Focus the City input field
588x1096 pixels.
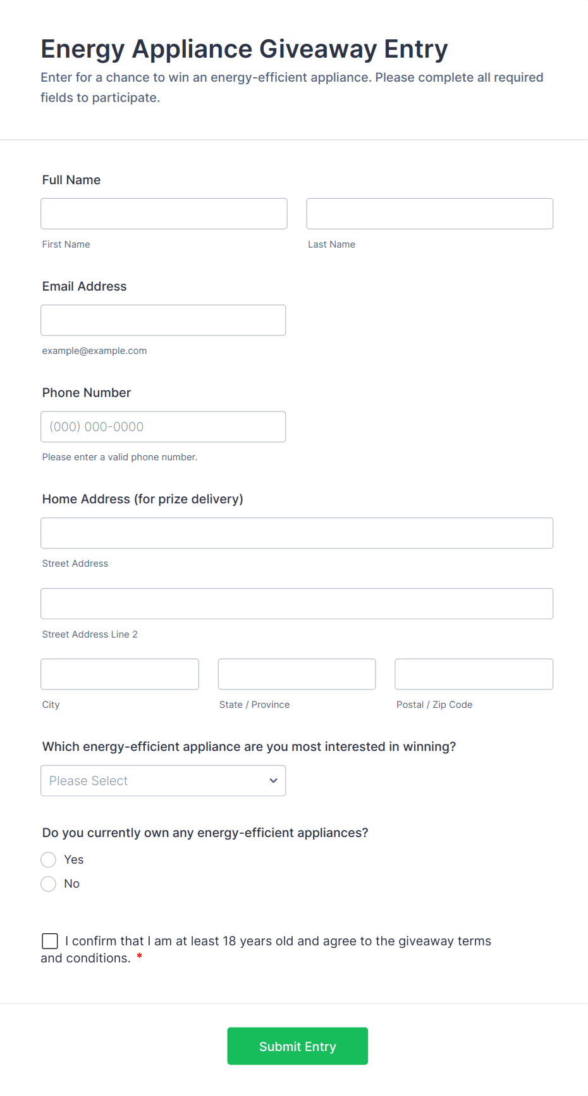119,674
